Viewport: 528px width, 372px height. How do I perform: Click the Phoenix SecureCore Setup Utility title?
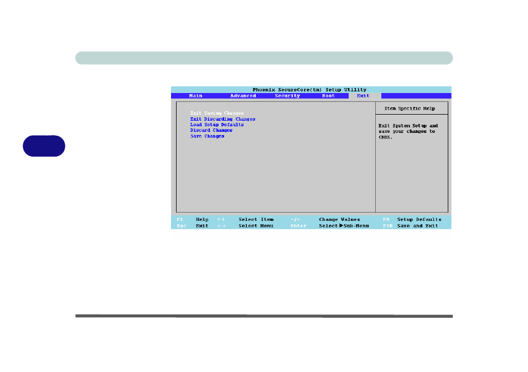(309, 90)
